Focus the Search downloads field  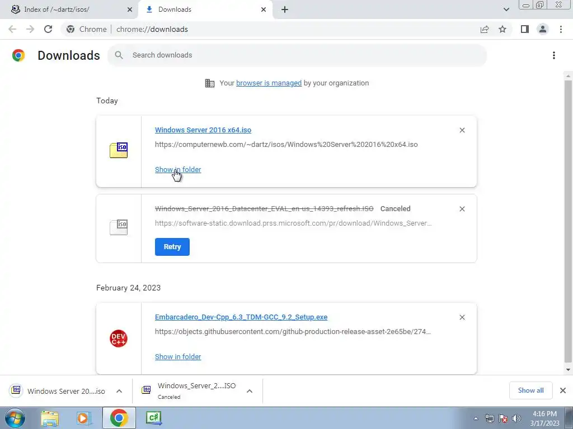tap(297, 55)
